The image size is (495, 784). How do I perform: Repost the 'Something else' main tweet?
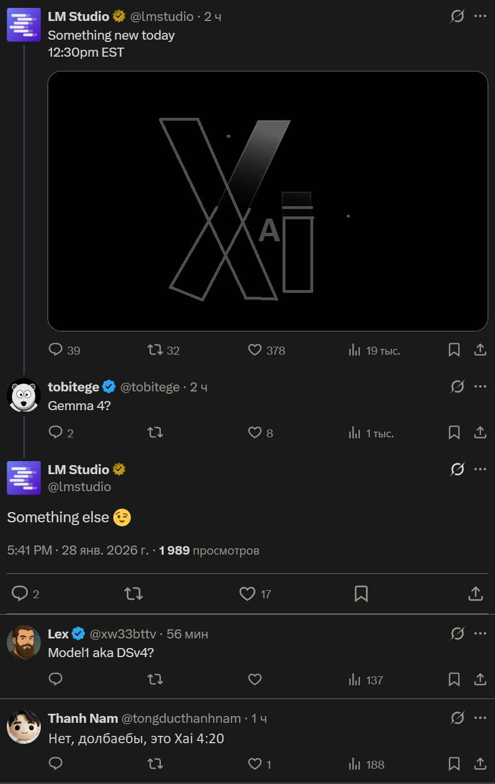pyautogui.click(x=134, y=594)
